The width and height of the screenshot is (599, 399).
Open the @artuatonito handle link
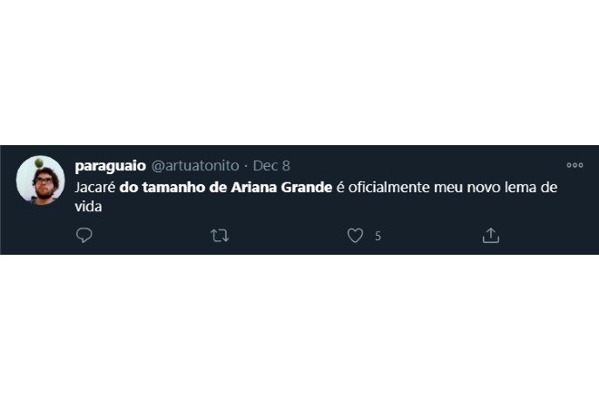[194, 166]
